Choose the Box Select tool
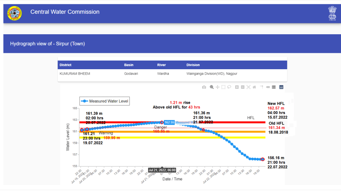Screen dimensions: 341x191 223,87
